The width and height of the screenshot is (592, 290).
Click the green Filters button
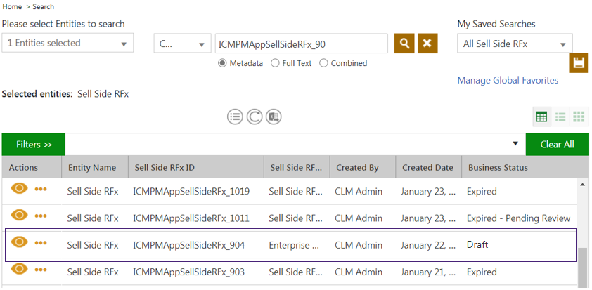[x=34, y=145]
